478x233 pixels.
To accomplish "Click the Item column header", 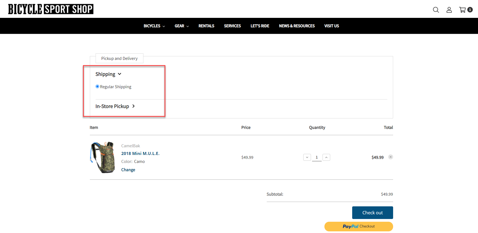I will click(94, 127).
